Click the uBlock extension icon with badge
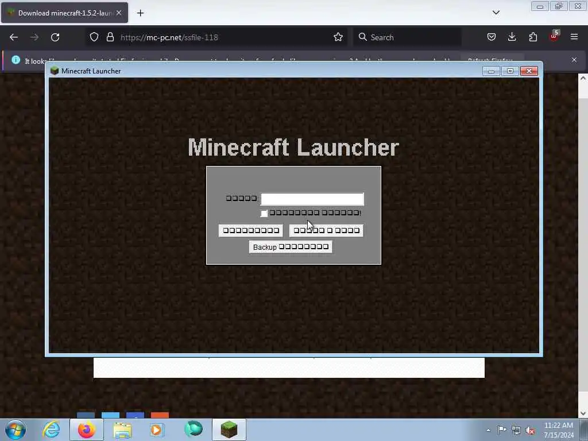This screenshot has height=441, width=588. (x=554, y=36)
